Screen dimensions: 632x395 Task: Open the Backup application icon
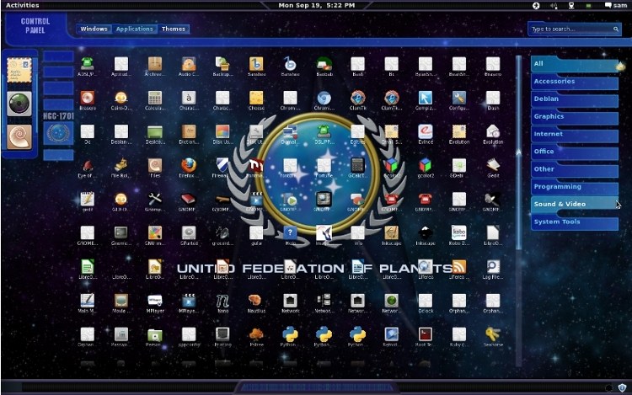click(222, 64)
